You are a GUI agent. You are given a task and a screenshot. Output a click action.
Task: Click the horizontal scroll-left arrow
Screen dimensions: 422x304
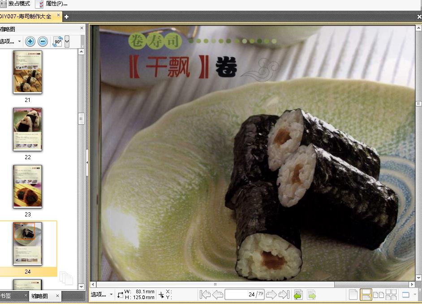point(93,284)
